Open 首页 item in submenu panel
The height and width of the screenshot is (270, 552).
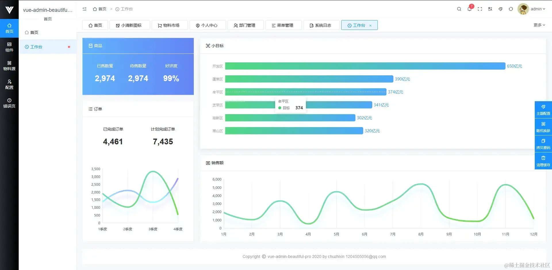coord(48,32)
